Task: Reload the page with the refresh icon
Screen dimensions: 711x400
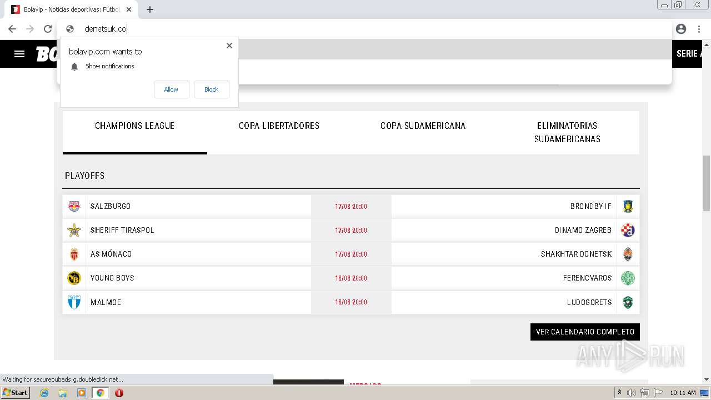Action: [48, 29]
